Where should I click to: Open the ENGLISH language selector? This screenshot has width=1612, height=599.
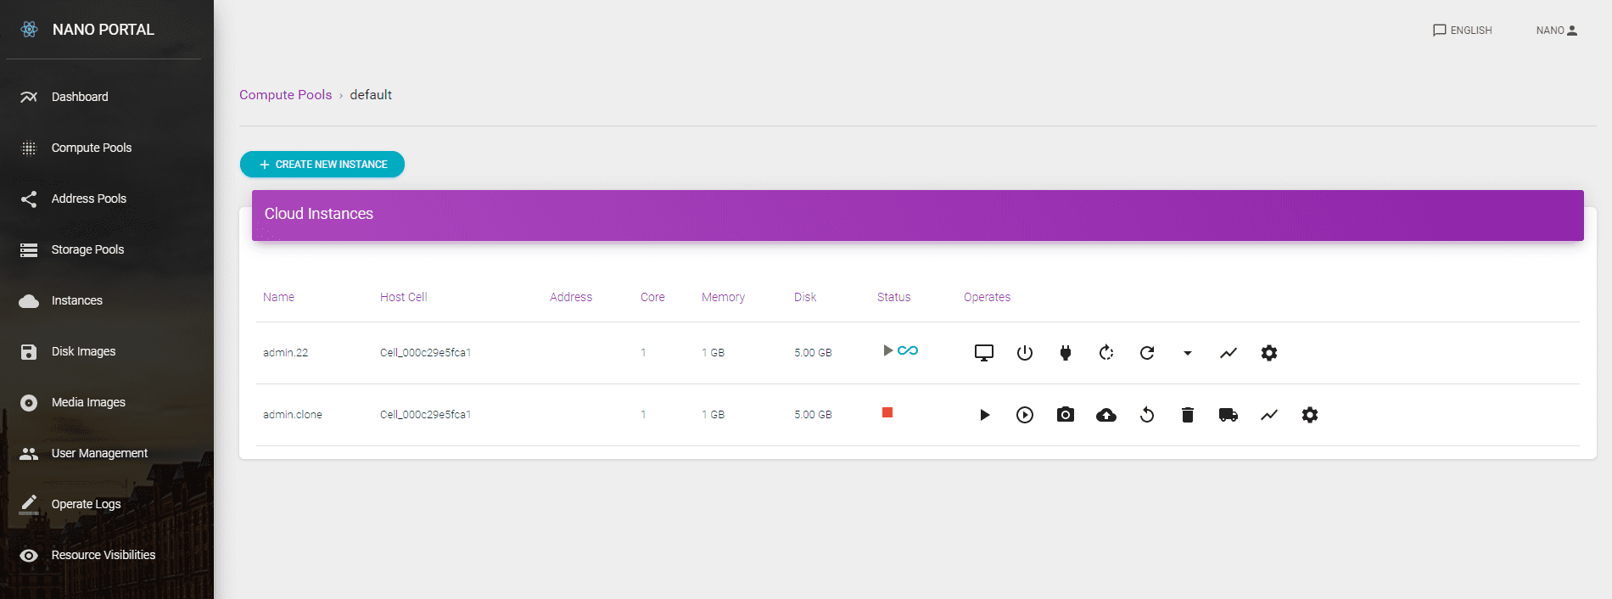coord(1462,31)
